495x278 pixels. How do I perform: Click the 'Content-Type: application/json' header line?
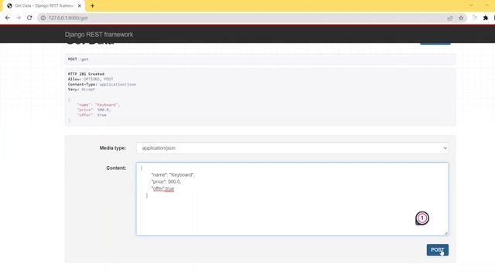coord(102,84)
